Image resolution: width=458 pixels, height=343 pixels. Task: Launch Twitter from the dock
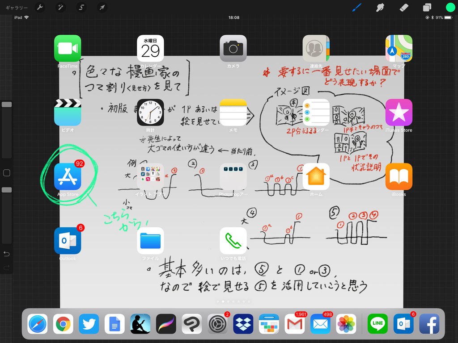tap(89, 324)
